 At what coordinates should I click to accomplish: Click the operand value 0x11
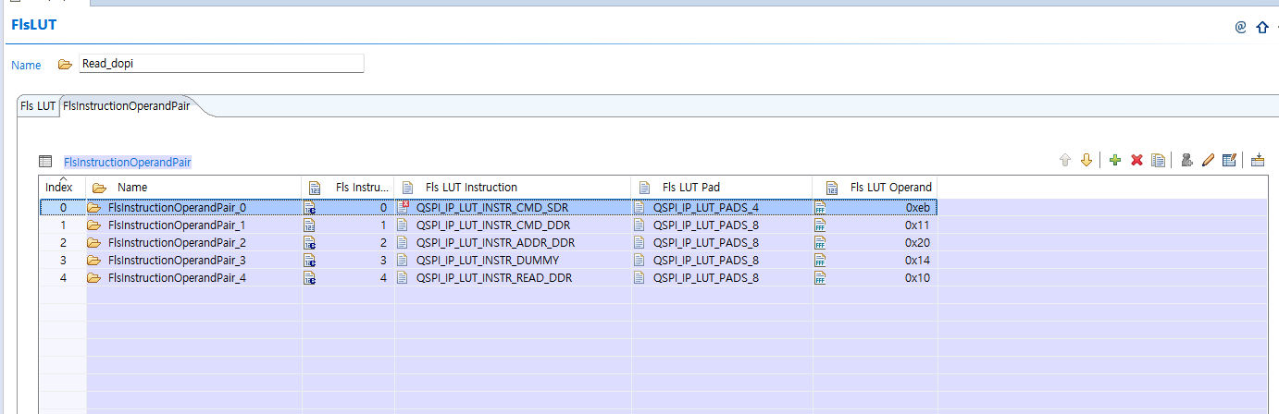click(x=918, y=225)
